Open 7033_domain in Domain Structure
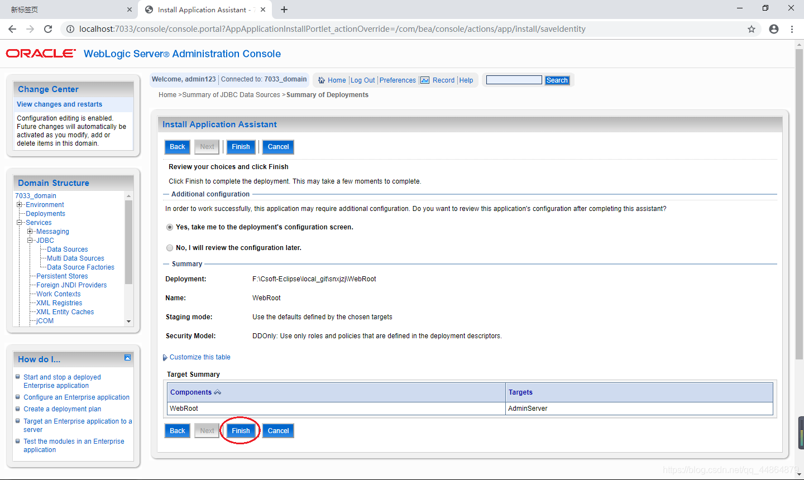Image resolution: width=804 pixels, height=480 pixels. coord(36,196)
